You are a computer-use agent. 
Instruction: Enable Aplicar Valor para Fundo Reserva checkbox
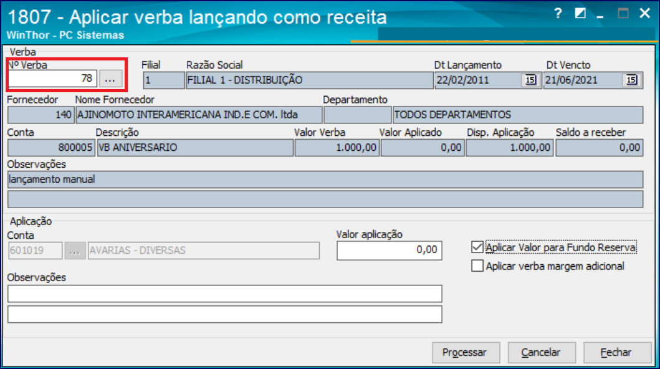[x=477, y=247]
